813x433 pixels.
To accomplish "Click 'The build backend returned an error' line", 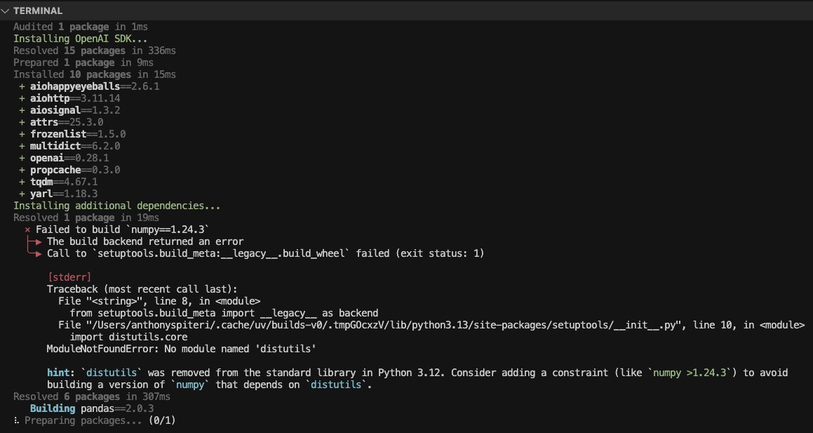I will point(145,241).
